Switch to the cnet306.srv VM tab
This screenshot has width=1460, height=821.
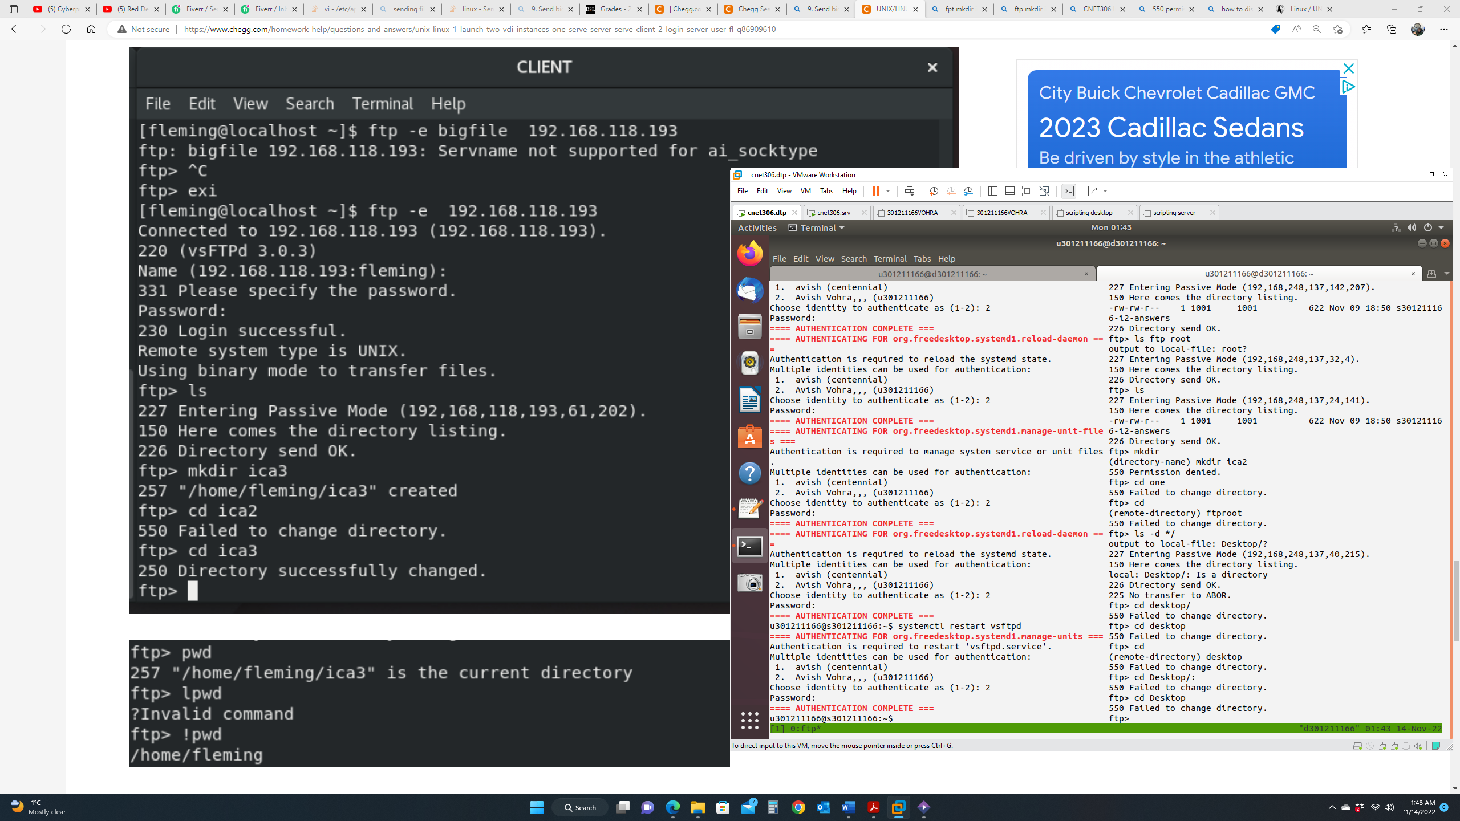coord(833,213)
